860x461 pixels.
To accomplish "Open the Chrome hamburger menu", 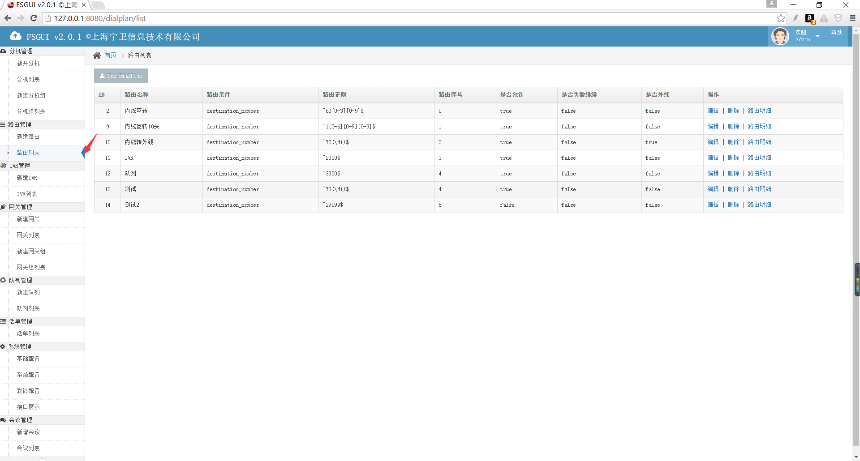I will coord(852,18).
